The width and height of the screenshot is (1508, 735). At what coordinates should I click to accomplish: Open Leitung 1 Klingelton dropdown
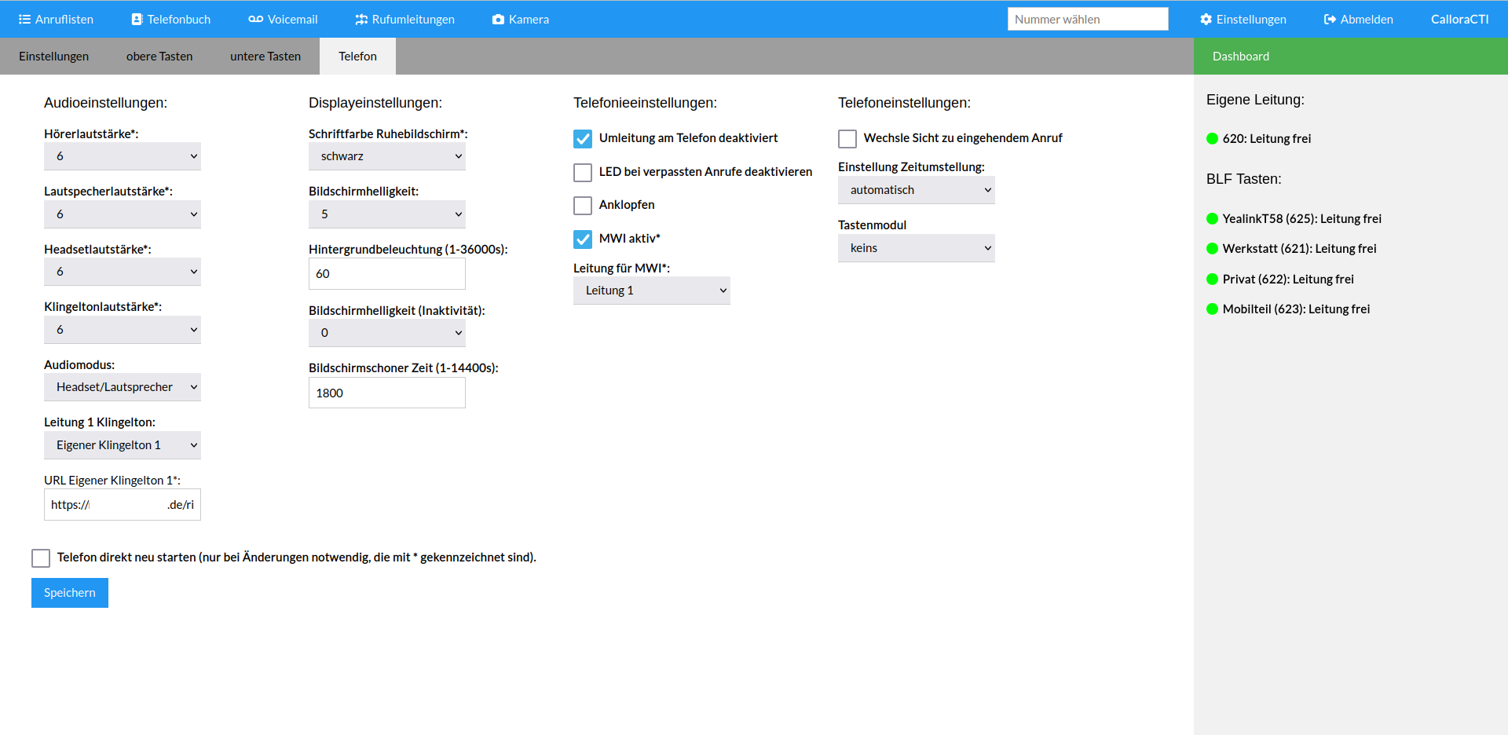[x=123, y=445]
